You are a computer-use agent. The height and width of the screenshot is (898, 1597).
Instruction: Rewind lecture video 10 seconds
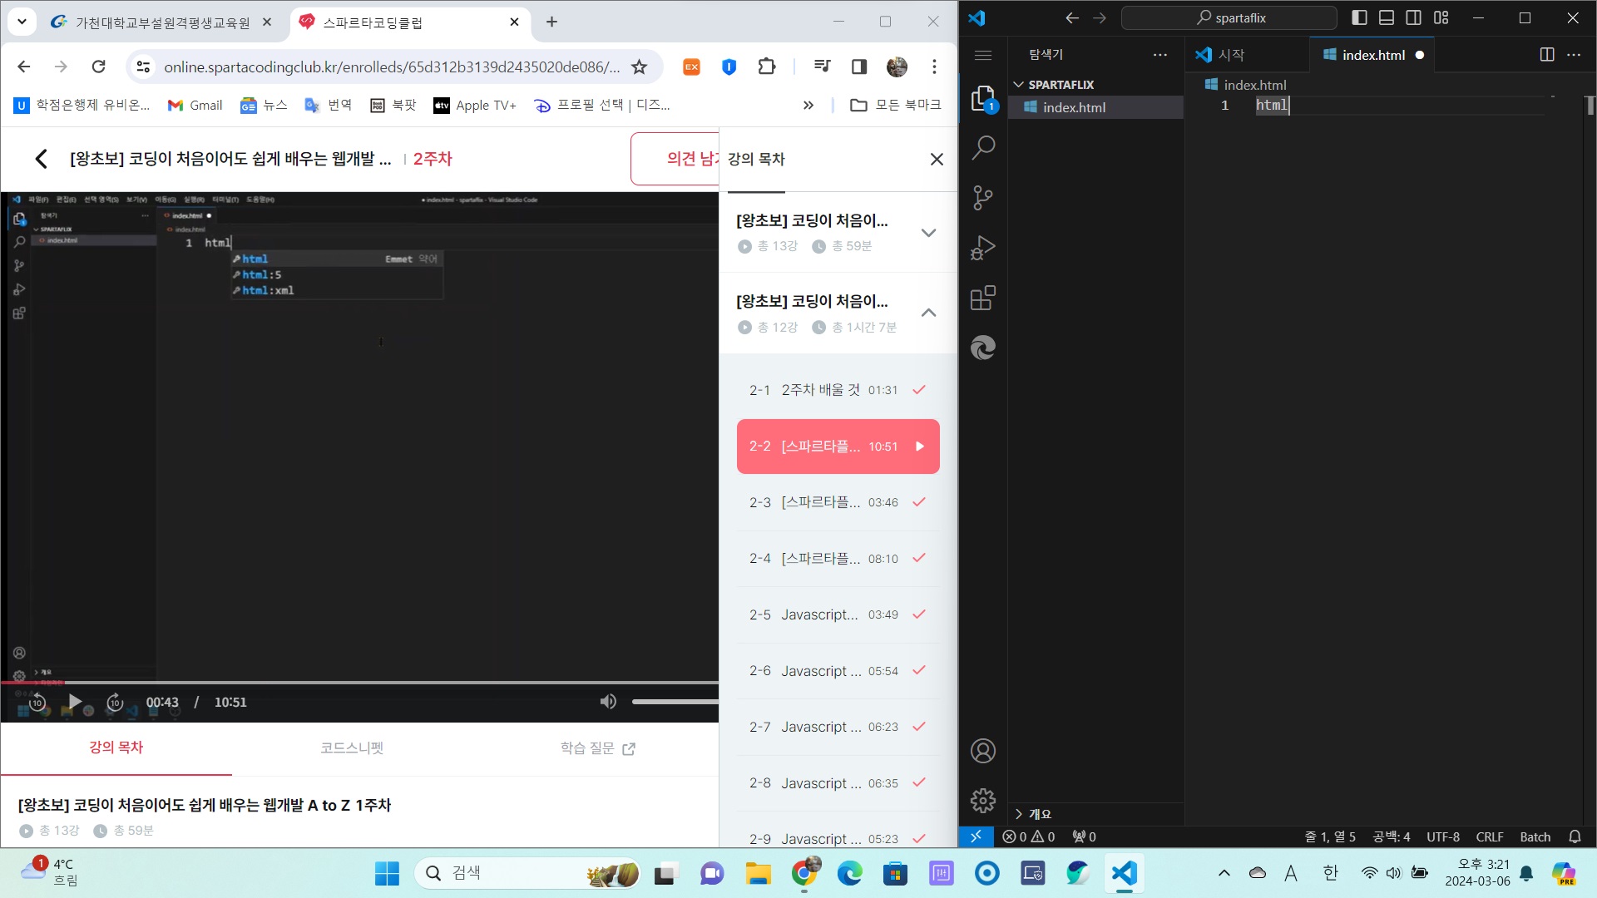coord(37,702)
